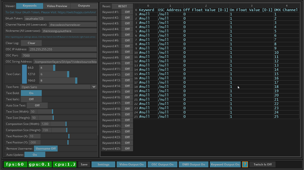Select the Off Float Value cell in row 7

point(206,40)
